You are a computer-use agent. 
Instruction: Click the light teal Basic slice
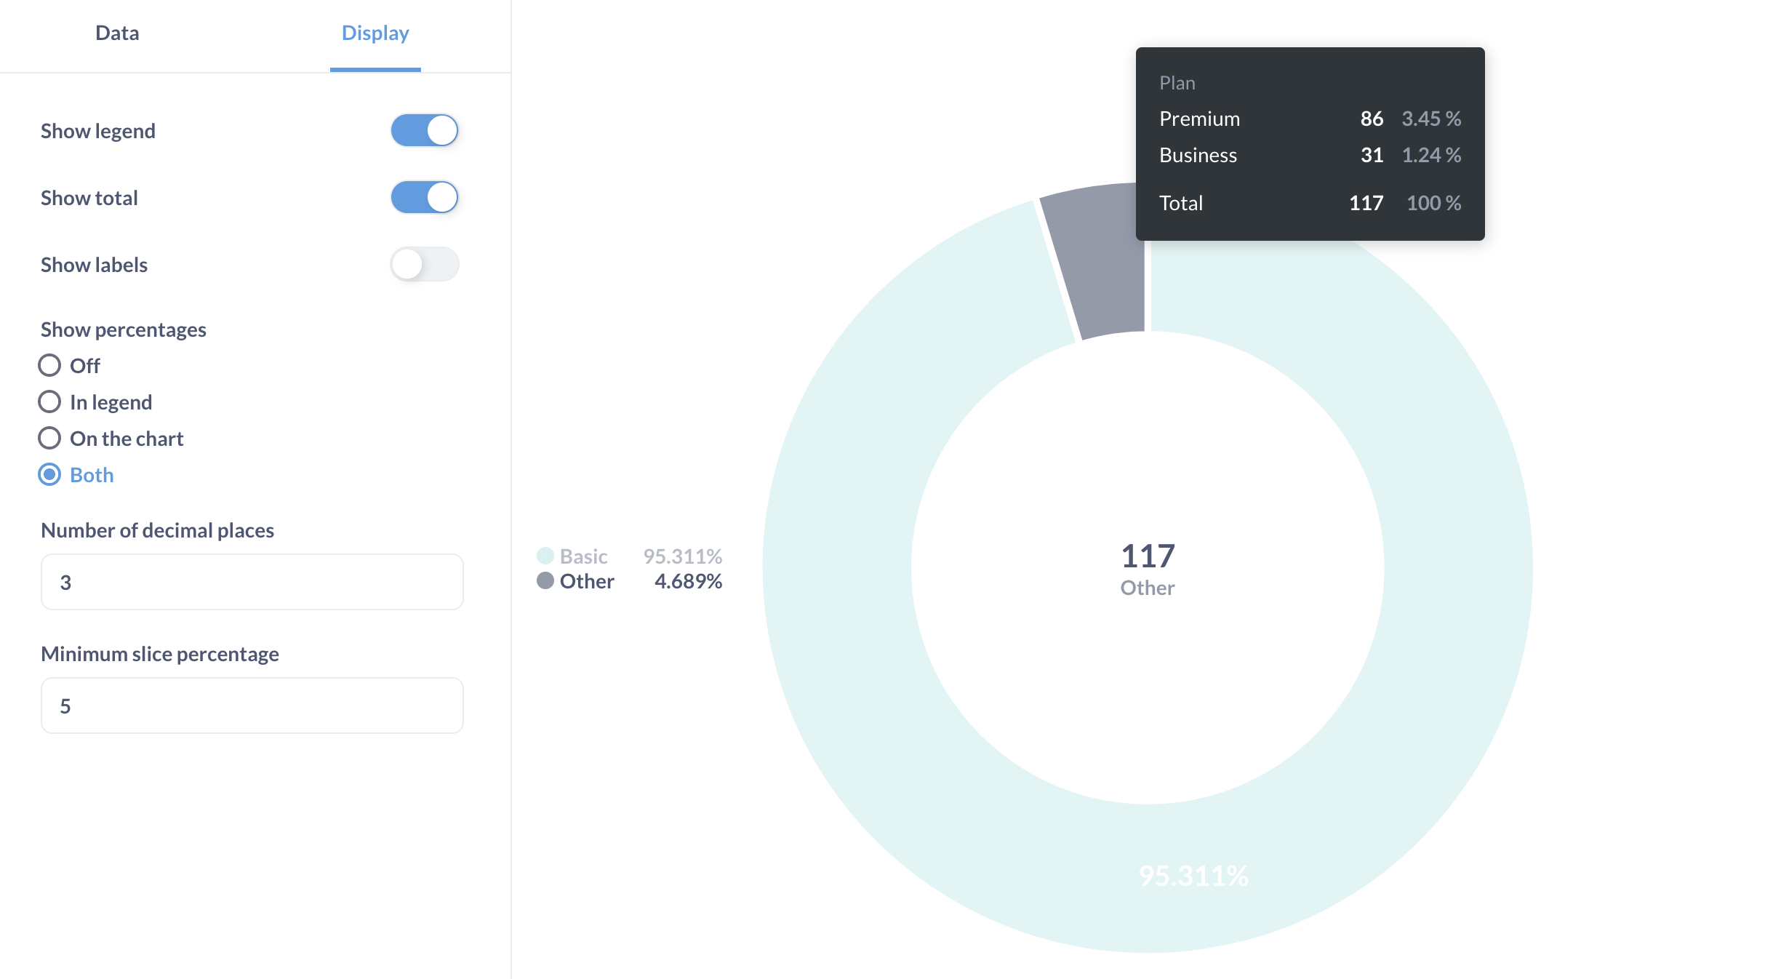point(836,567)
